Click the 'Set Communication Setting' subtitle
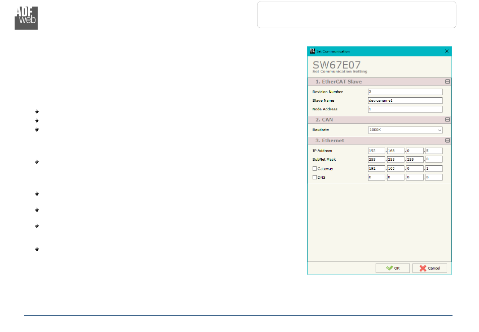 pos(340,72)
